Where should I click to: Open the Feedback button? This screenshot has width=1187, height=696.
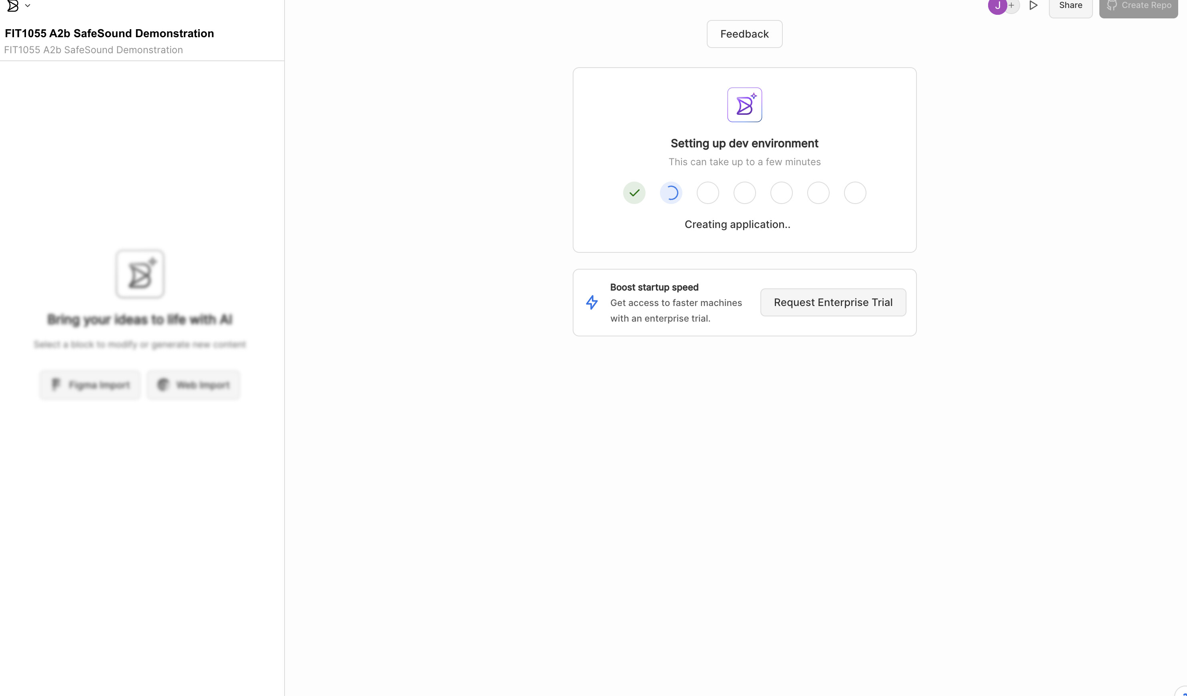tap(744, 34)
